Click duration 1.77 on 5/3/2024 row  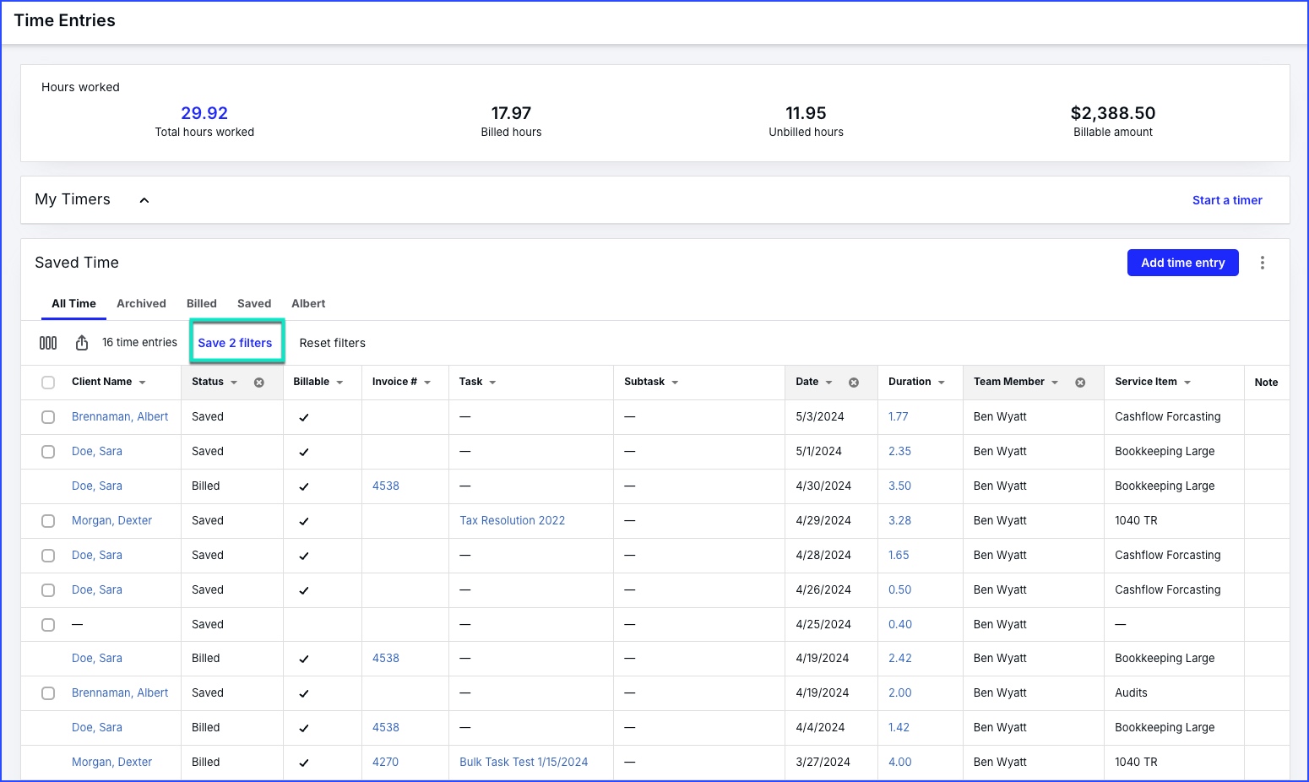[899, 416]
